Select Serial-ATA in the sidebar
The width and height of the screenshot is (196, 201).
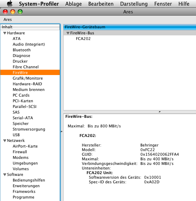(x=23, y=118)
